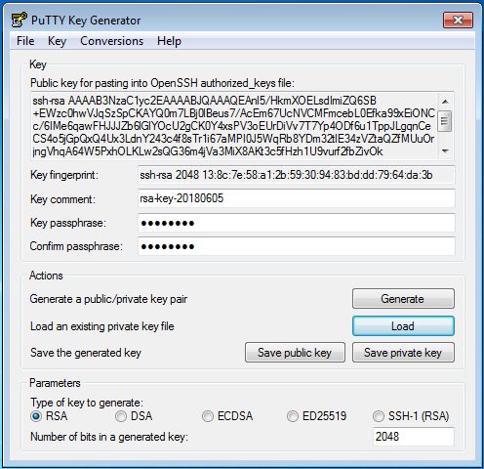This screenshot has width=484, height=469.
Task: Select ECDSA key type radio button
Action: pos(208,416)
